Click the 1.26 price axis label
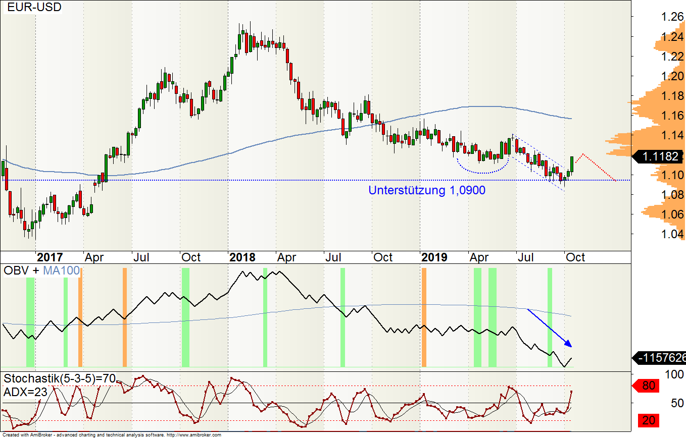Image resolution: width=686 pixels, height=438 pixels. (x=672, y=17)
